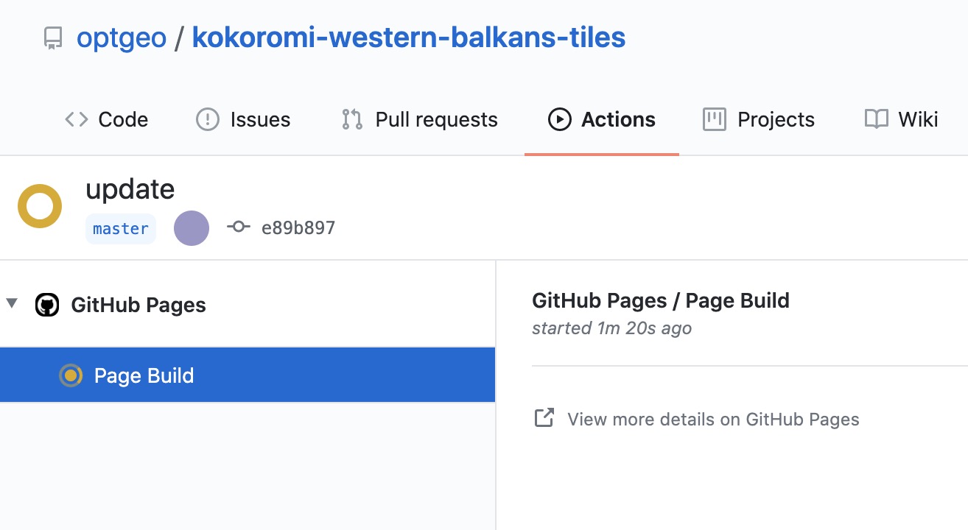Click the Issues exclamation circle icon
Image resolution: width=968 pixels, height=530 pixels.
(207, 119)
